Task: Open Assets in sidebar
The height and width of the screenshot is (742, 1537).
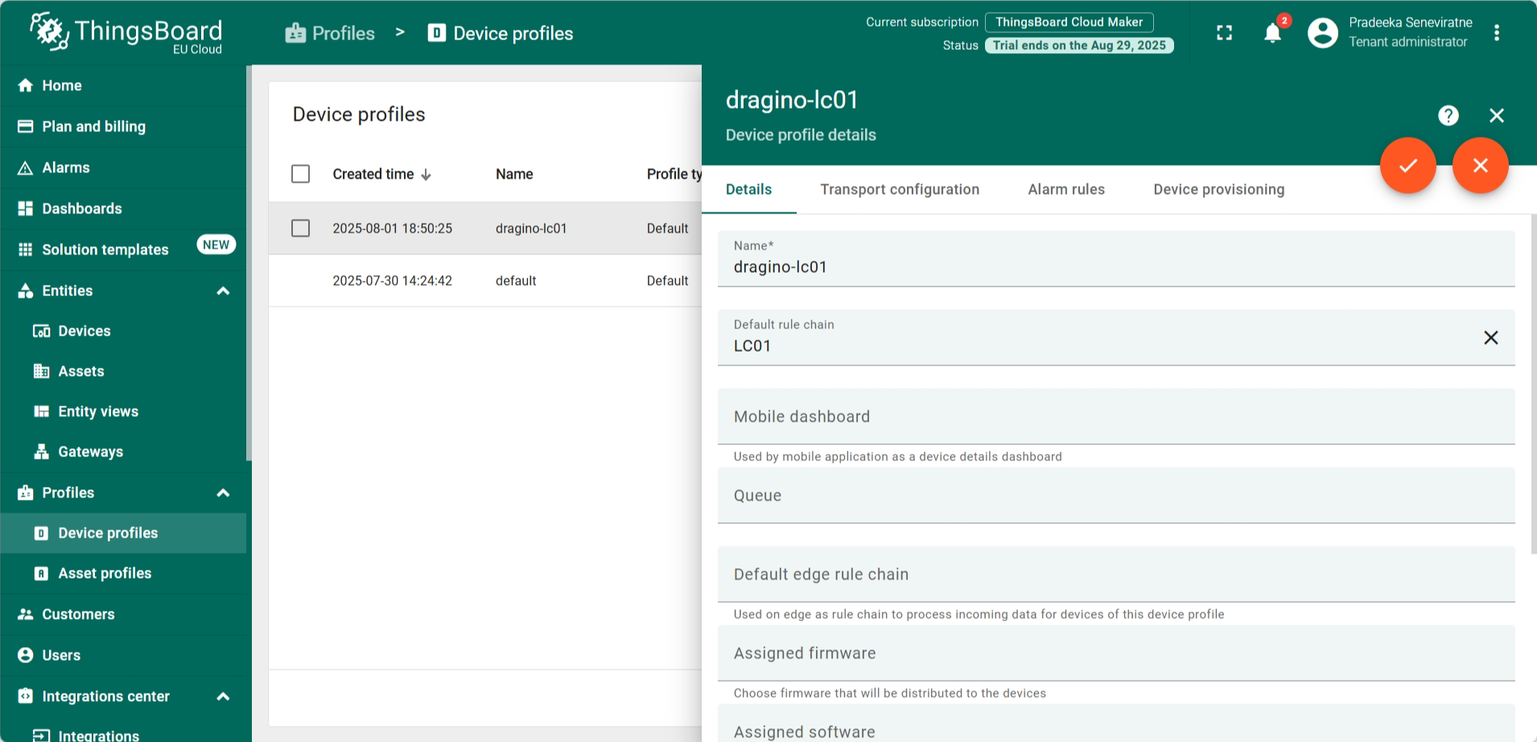Action: [x=123, y=371]
